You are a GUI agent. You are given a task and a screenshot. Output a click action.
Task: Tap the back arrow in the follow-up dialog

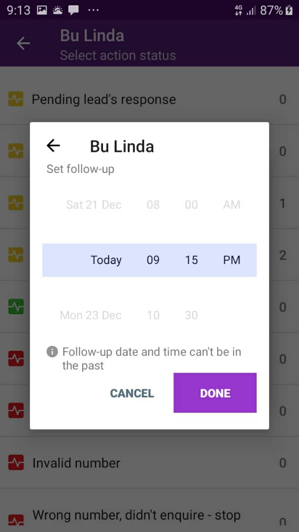coord(53,146)
